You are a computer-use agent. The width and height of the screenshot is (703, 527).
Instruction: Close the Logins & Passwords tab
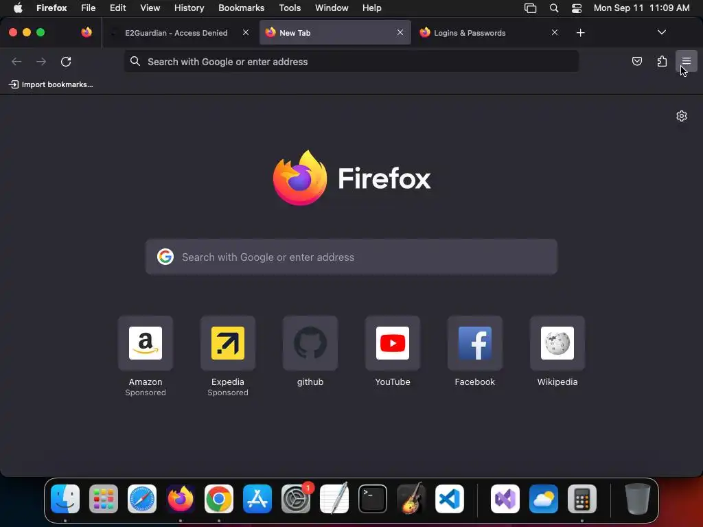coord(555,32)
